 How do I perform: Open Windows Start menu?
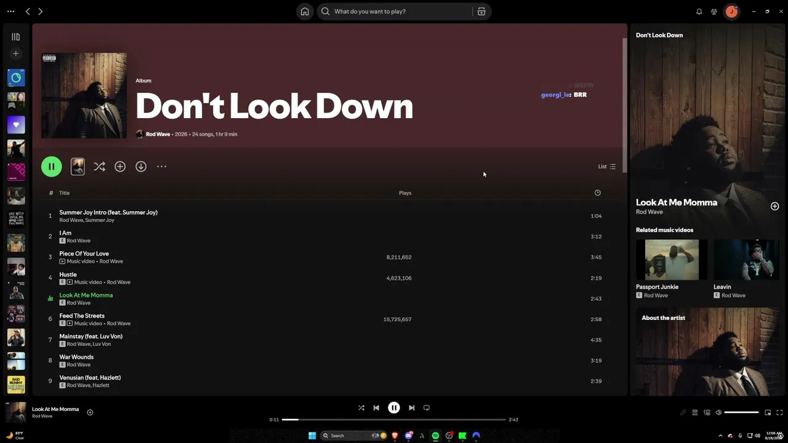tap(312, 436)
